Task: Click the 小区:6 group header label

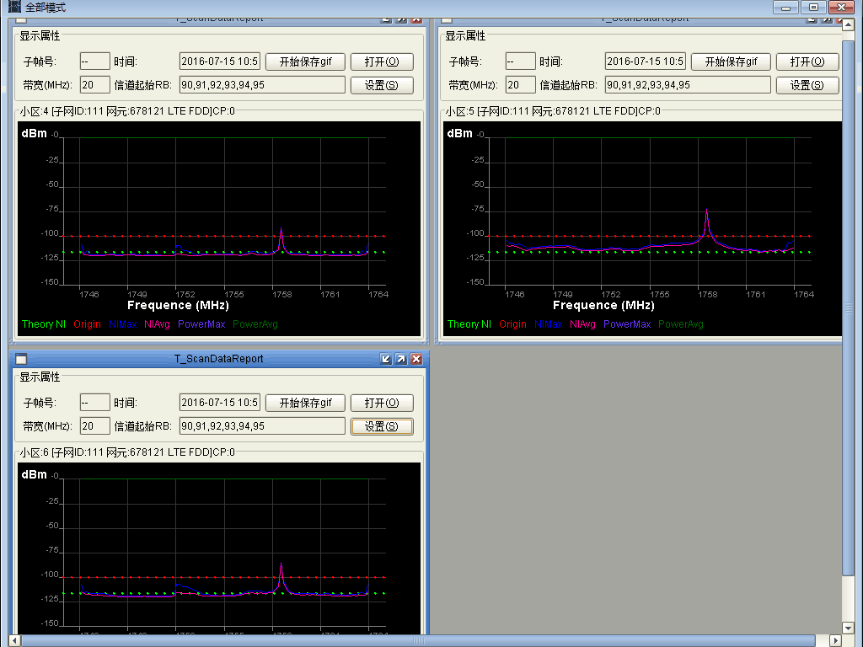Action: coord(127,452)
